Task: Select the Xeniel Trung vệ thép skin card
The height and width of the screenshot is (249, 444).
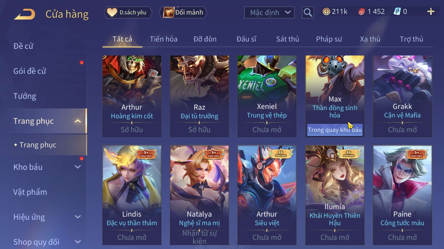Action: [x=267, y=96]
